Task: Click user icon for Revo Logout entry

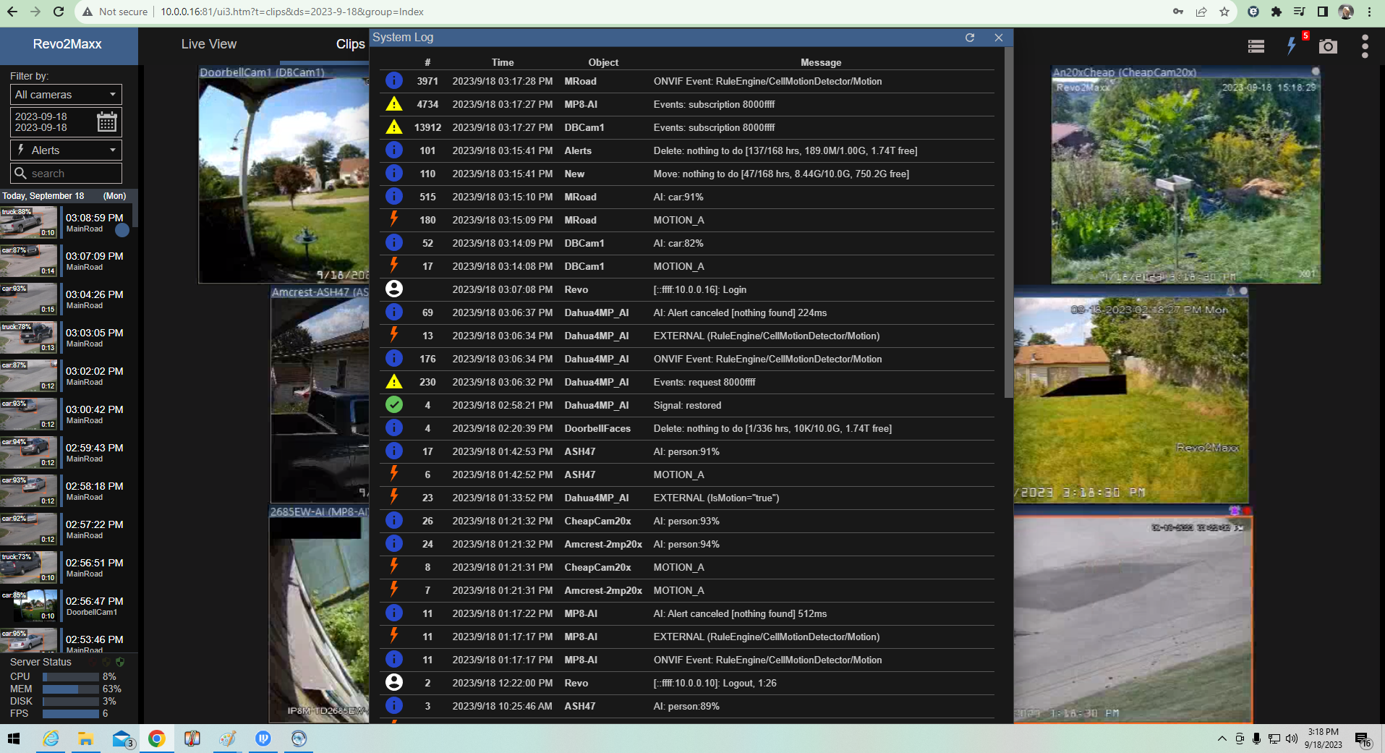Action: (394, 682)
